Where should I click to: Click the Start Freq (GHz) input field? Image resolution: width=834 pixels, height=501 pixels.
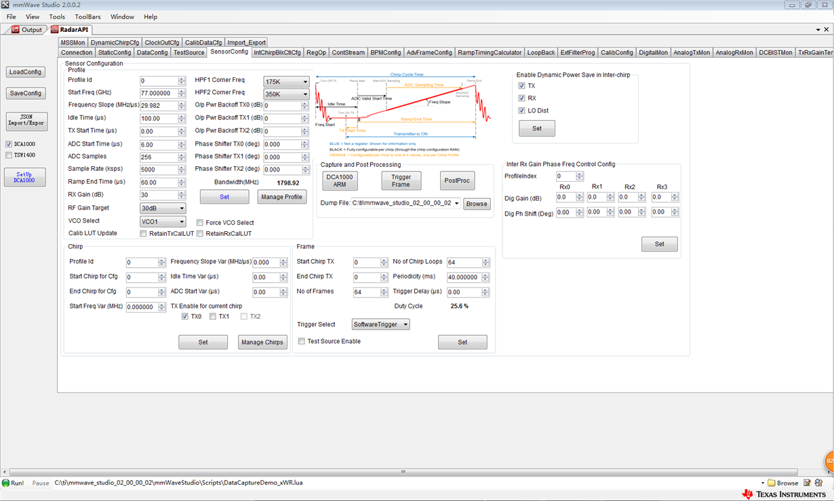coord(159,94)
